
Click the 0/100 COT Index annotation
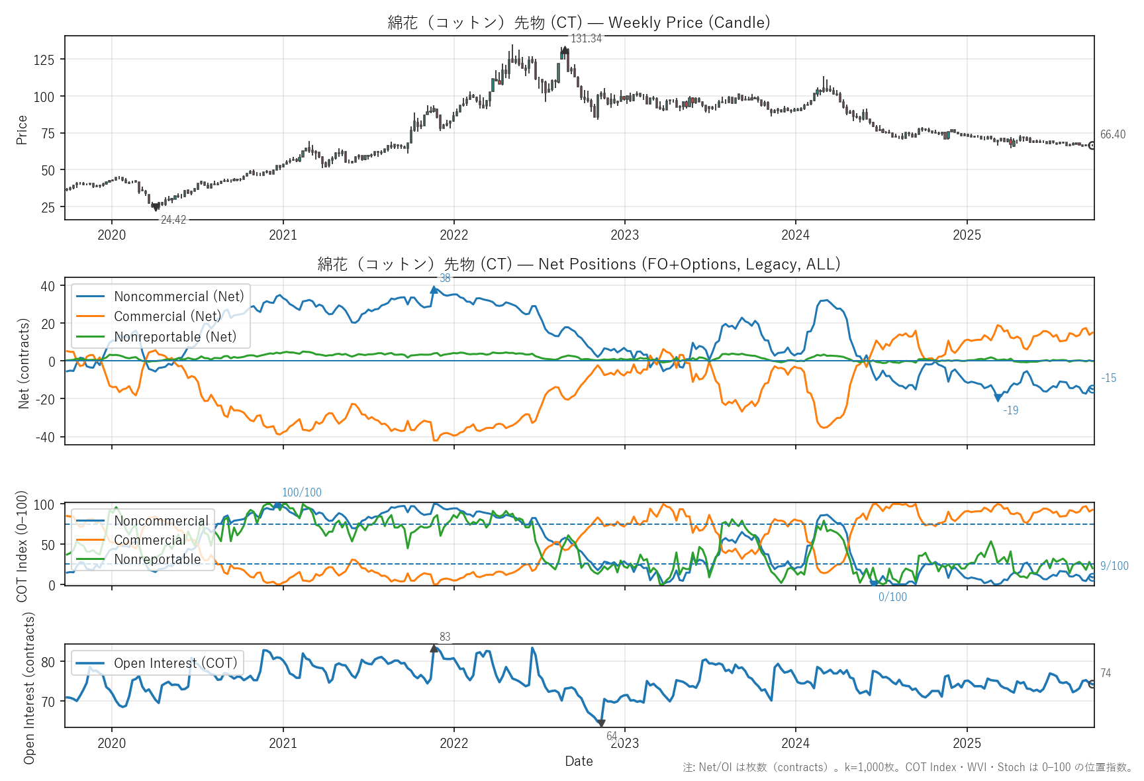click(x=892, y=597)
